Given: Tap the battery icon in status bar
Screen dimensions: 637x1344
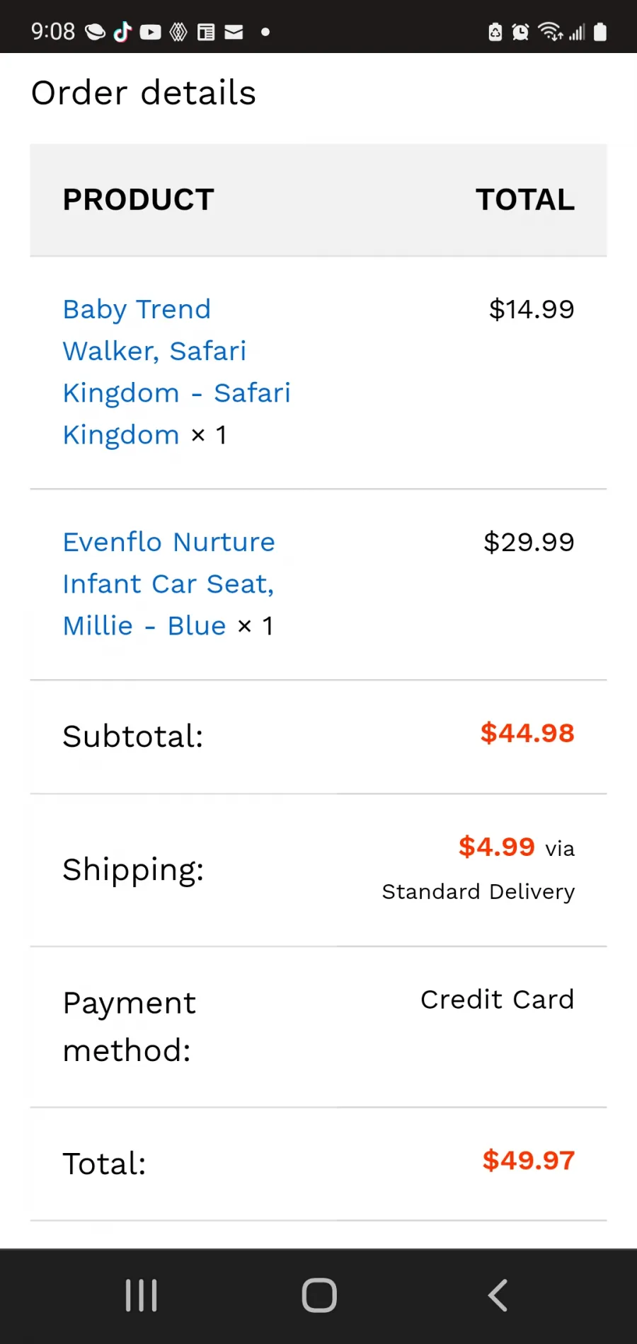Looking at the screenshot, I should point(600,32).
